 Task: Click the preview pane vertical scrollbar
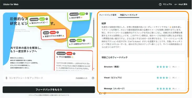[94, 33]
